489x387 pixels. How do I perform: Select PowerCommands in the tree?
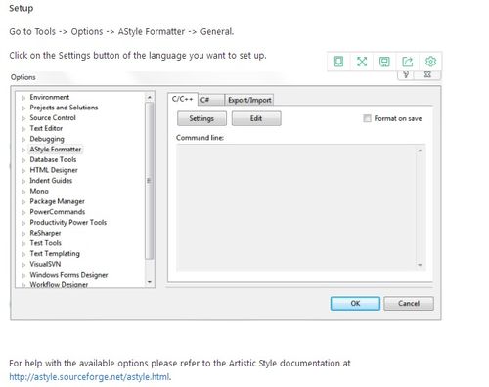(58, 212)
